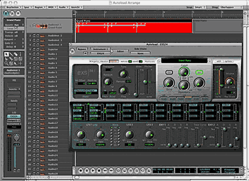Open the Ansicht menu
Screen dimensions: 249x181
tap(77, 7)
